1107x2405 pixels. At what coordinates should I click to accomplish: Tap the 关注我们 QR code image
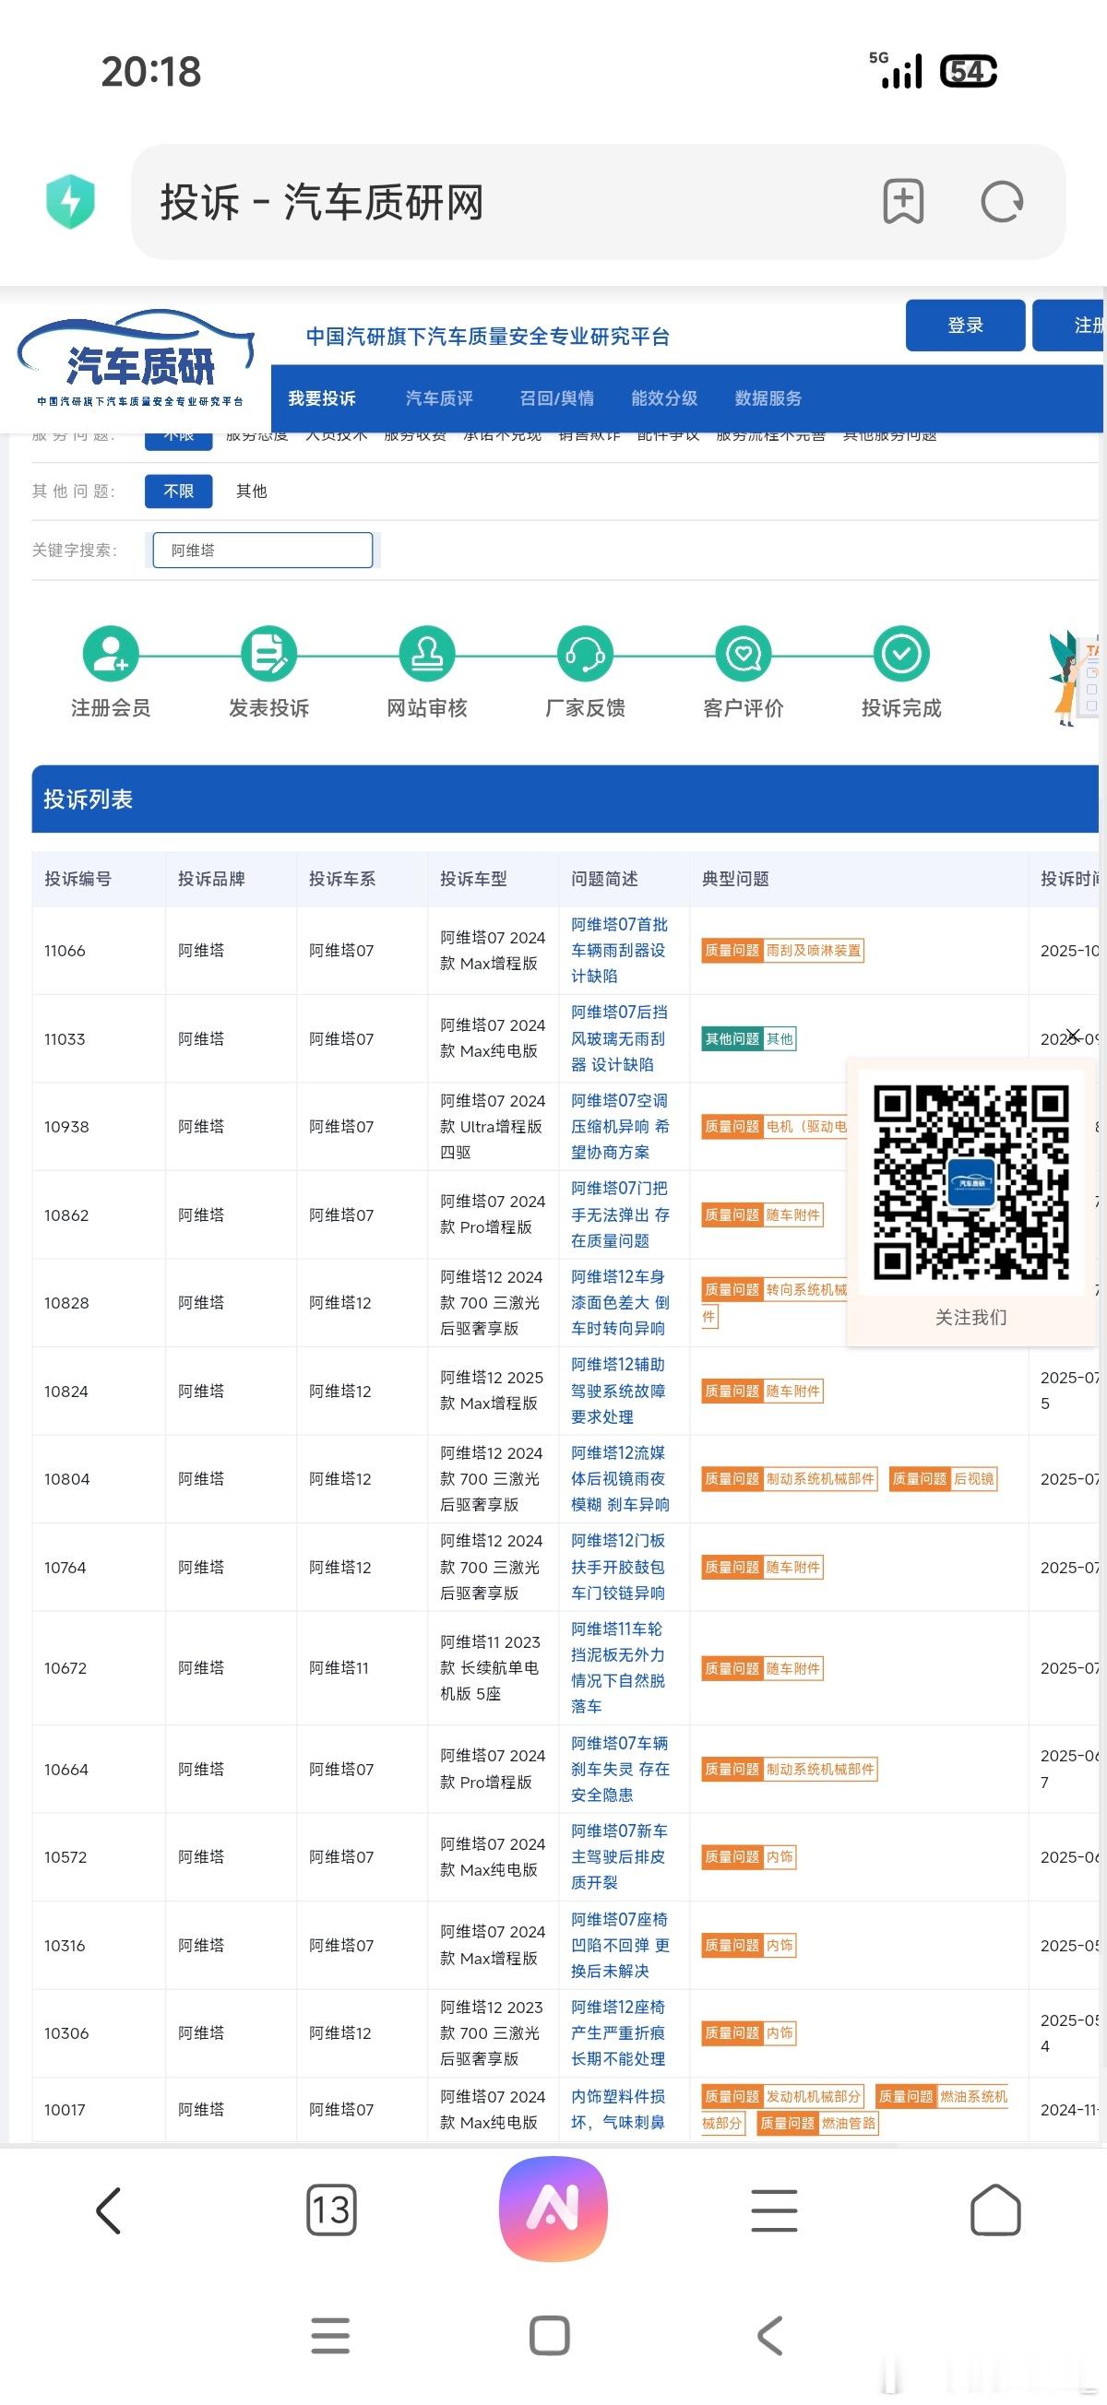(970, 1182)
